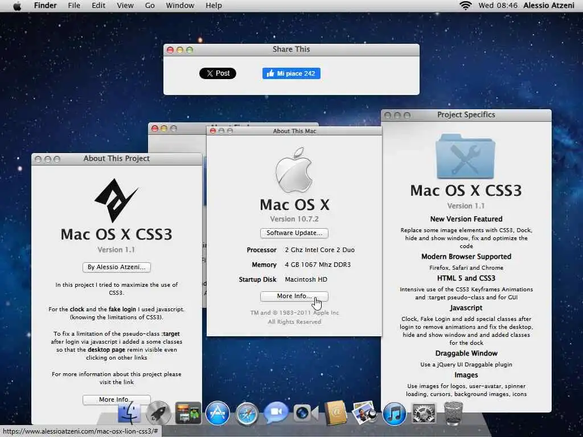Launch Safari from the dock
Screen dimensions: 583x437
pyautogui.click(x=247, y=414)
